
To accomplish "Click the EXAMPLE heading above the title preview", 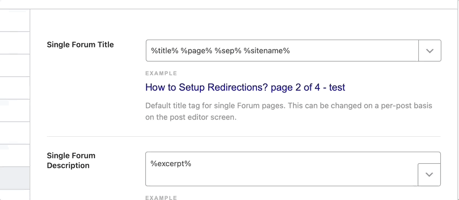I will click(x=161, y=74).
